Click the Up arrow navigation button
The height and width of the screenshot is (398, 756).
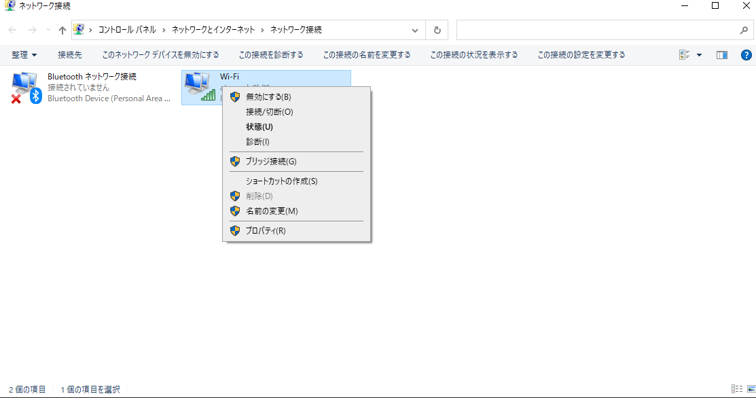pyautogui.click(x=62, y=30)
